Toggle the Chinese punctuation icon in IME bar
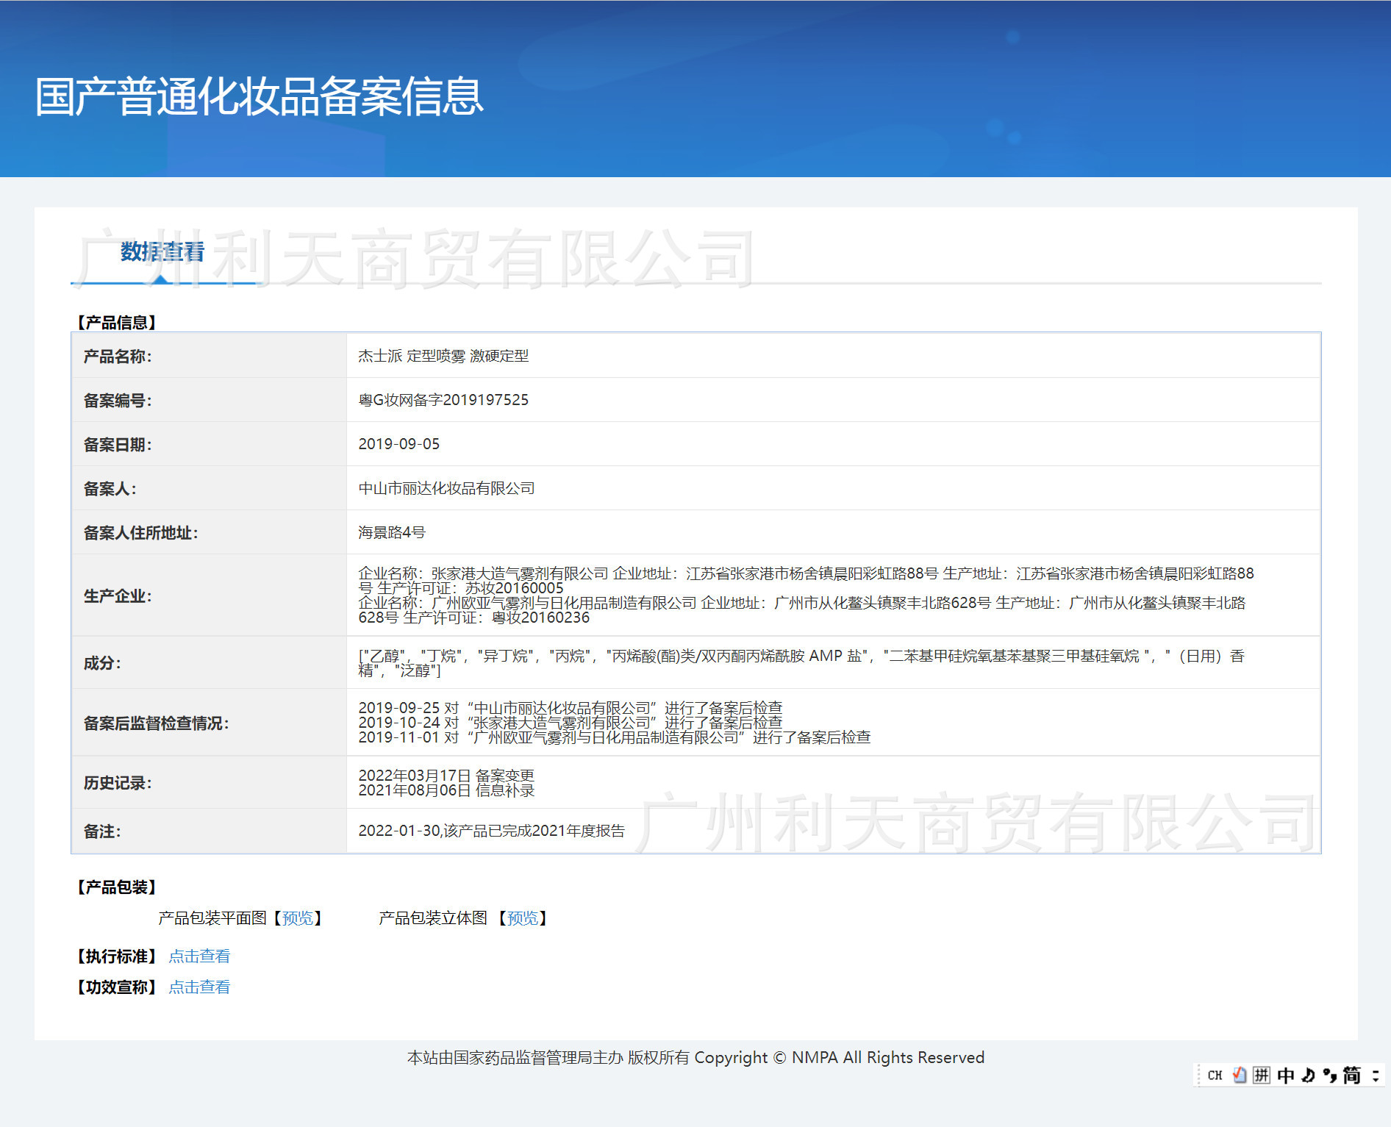Image resolution: width=1391 pixels, height=1127 pixels. click(1329, 1076)
